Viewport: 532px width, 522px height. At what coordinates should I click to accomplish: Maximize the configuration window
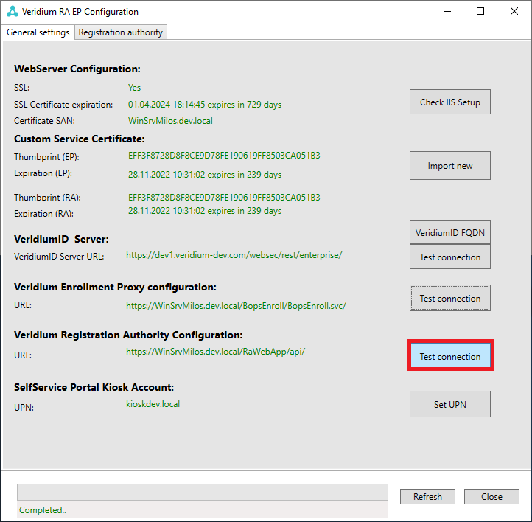coord(480,12)
